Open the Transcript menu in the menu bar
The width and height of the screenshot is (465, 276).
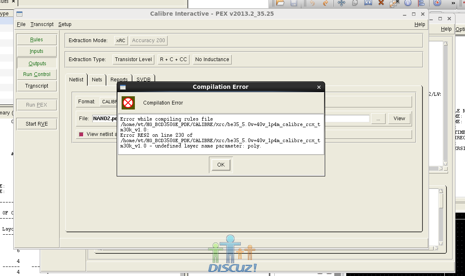pos(42,24)
